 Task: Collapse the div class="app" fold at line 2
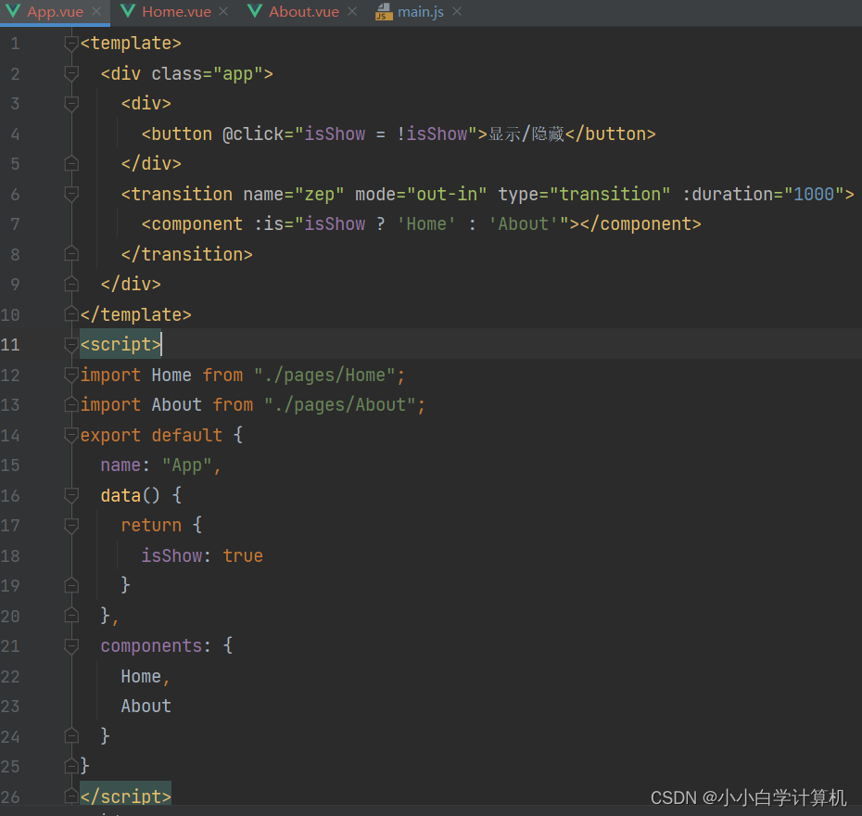71,73
